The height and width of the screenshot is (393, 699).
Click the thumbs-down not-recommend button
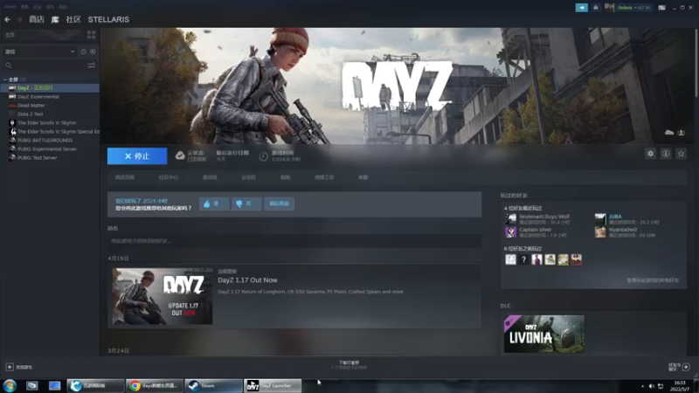coord(246,203)
